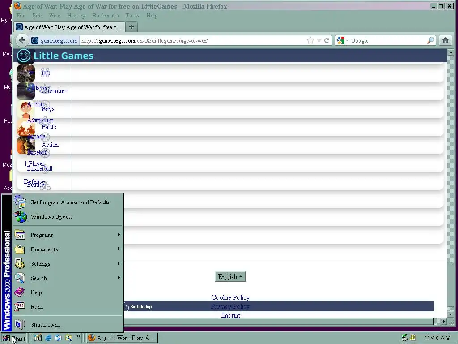The image size is (458, 344).
Task: Click vertical scrollbar up arrow
Action: [451, 53]
